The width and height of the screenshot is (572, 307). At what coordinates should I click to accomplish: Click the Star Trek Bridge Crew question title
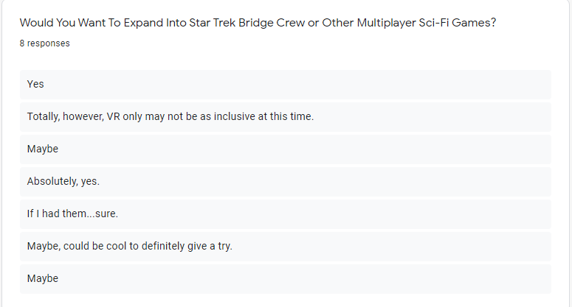point(258,23)
